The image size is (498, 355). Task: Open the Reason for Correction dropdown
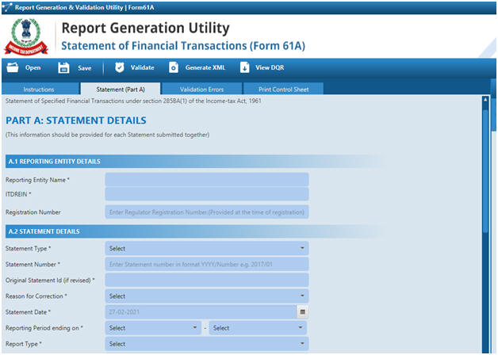pos(206,296)
